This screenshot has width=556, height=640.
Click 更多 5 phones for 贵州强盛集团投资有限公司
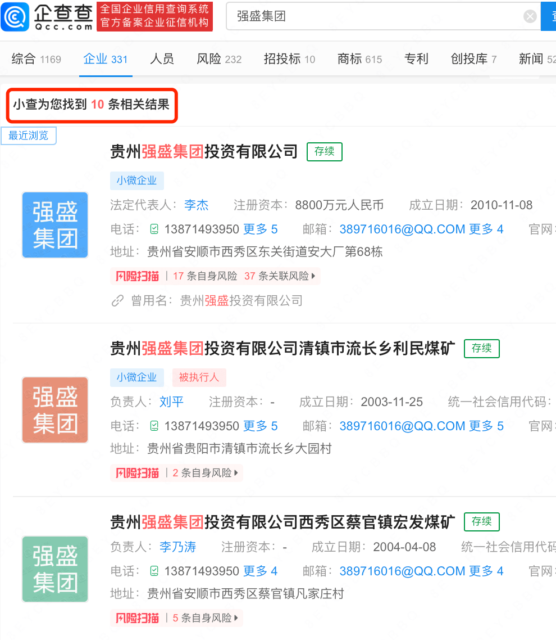tap(261, 229)
